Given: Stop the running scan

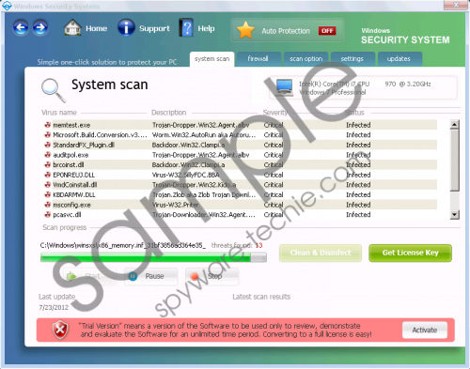Looking at the screenshot, I should pyautogui.click(x=211, y=276).
